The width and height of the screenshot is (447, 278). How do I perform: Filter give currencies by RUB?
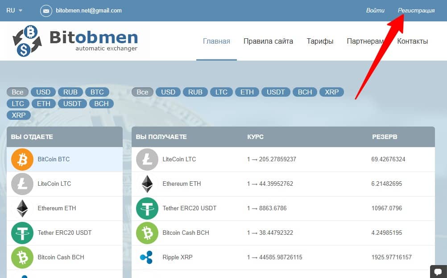(x=70, y=92)
